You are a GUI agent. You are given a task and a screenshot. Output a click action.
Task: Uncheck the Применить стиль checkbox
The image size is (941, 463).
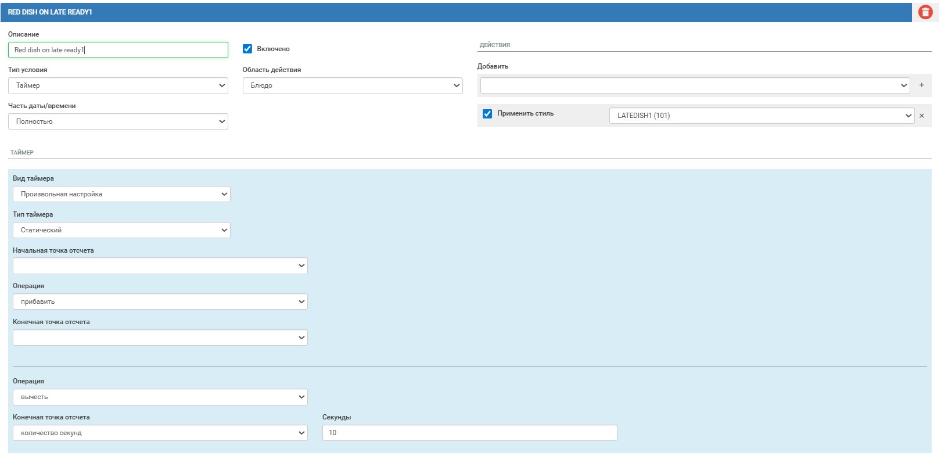pos(487,114)
